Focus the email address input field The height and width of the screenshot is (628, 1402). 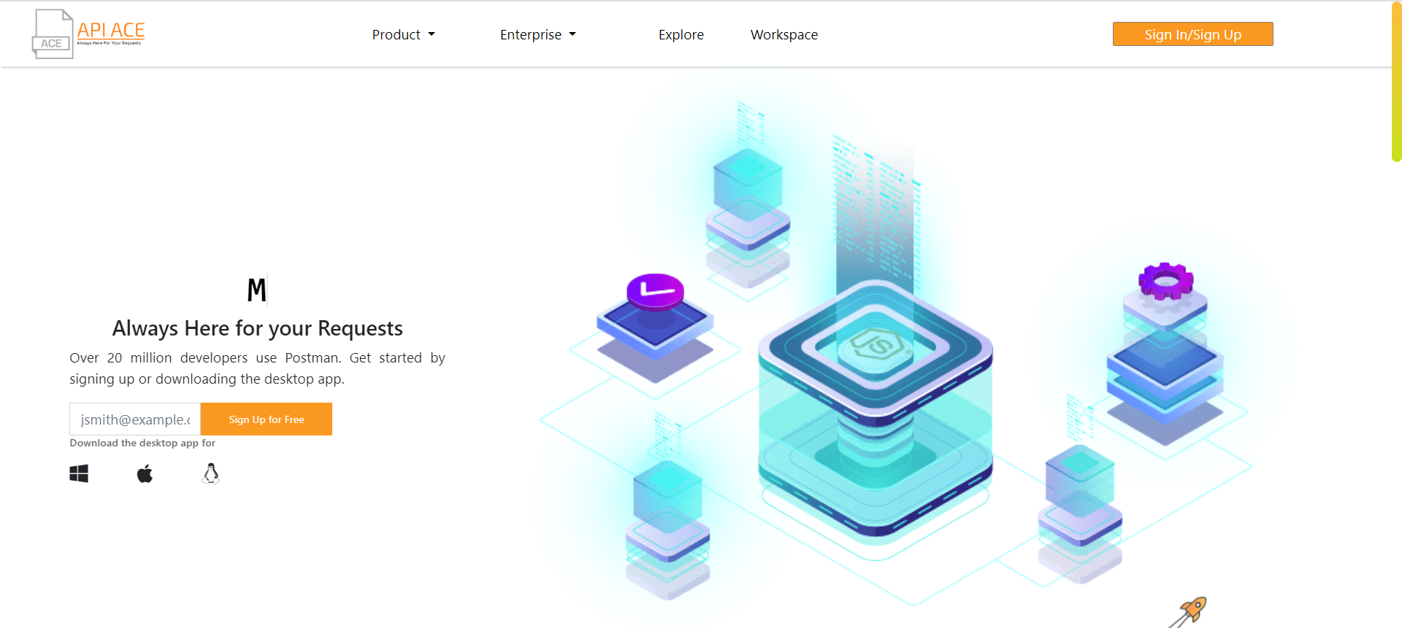tap(135, 419)
